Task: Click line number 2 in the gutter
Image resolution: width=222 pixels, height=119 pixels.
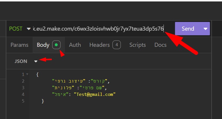Action: pyautogui.click(x=23, y=81)
